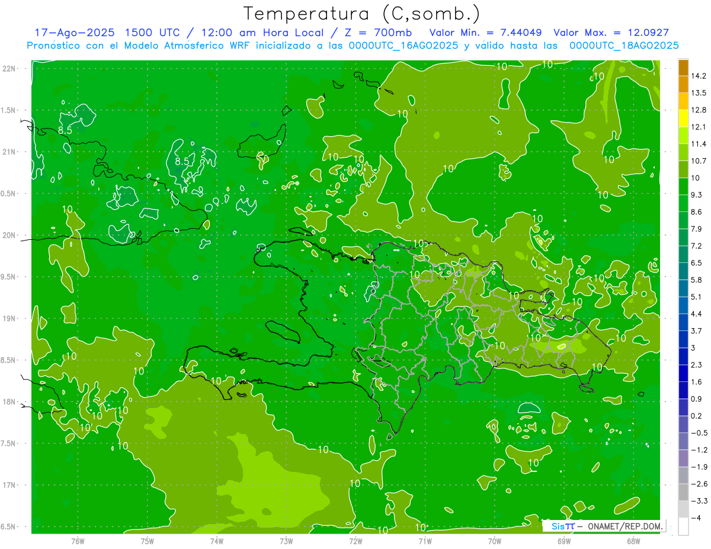Click the '-0.5' colorbar value
The height and width of the screenshot is (549, 711).
tap(699, 433)
